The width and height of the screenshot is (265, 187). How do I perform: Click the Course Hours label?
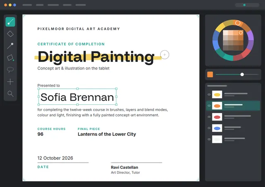pos(51,129)
